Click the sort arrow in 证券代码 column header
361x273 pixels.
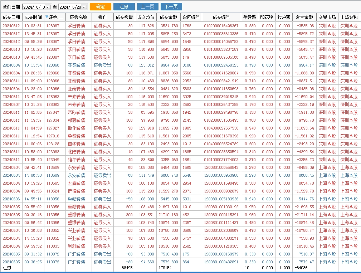[x=47, y=17]
